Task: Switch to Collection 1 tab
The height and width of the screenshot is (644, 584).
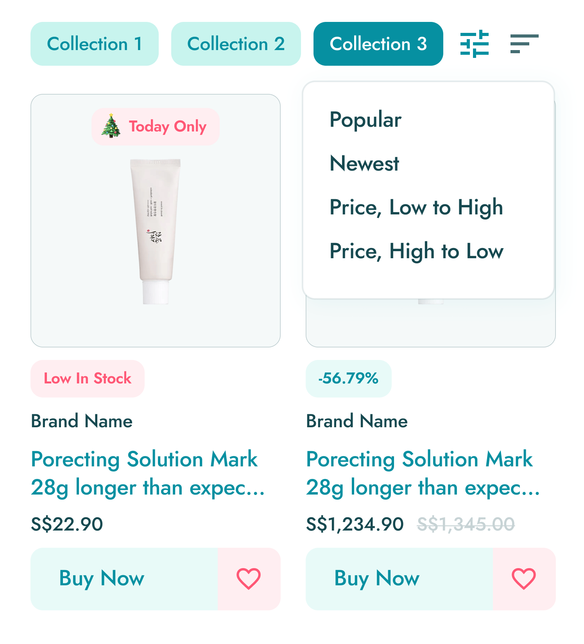Action: (95, 44)
